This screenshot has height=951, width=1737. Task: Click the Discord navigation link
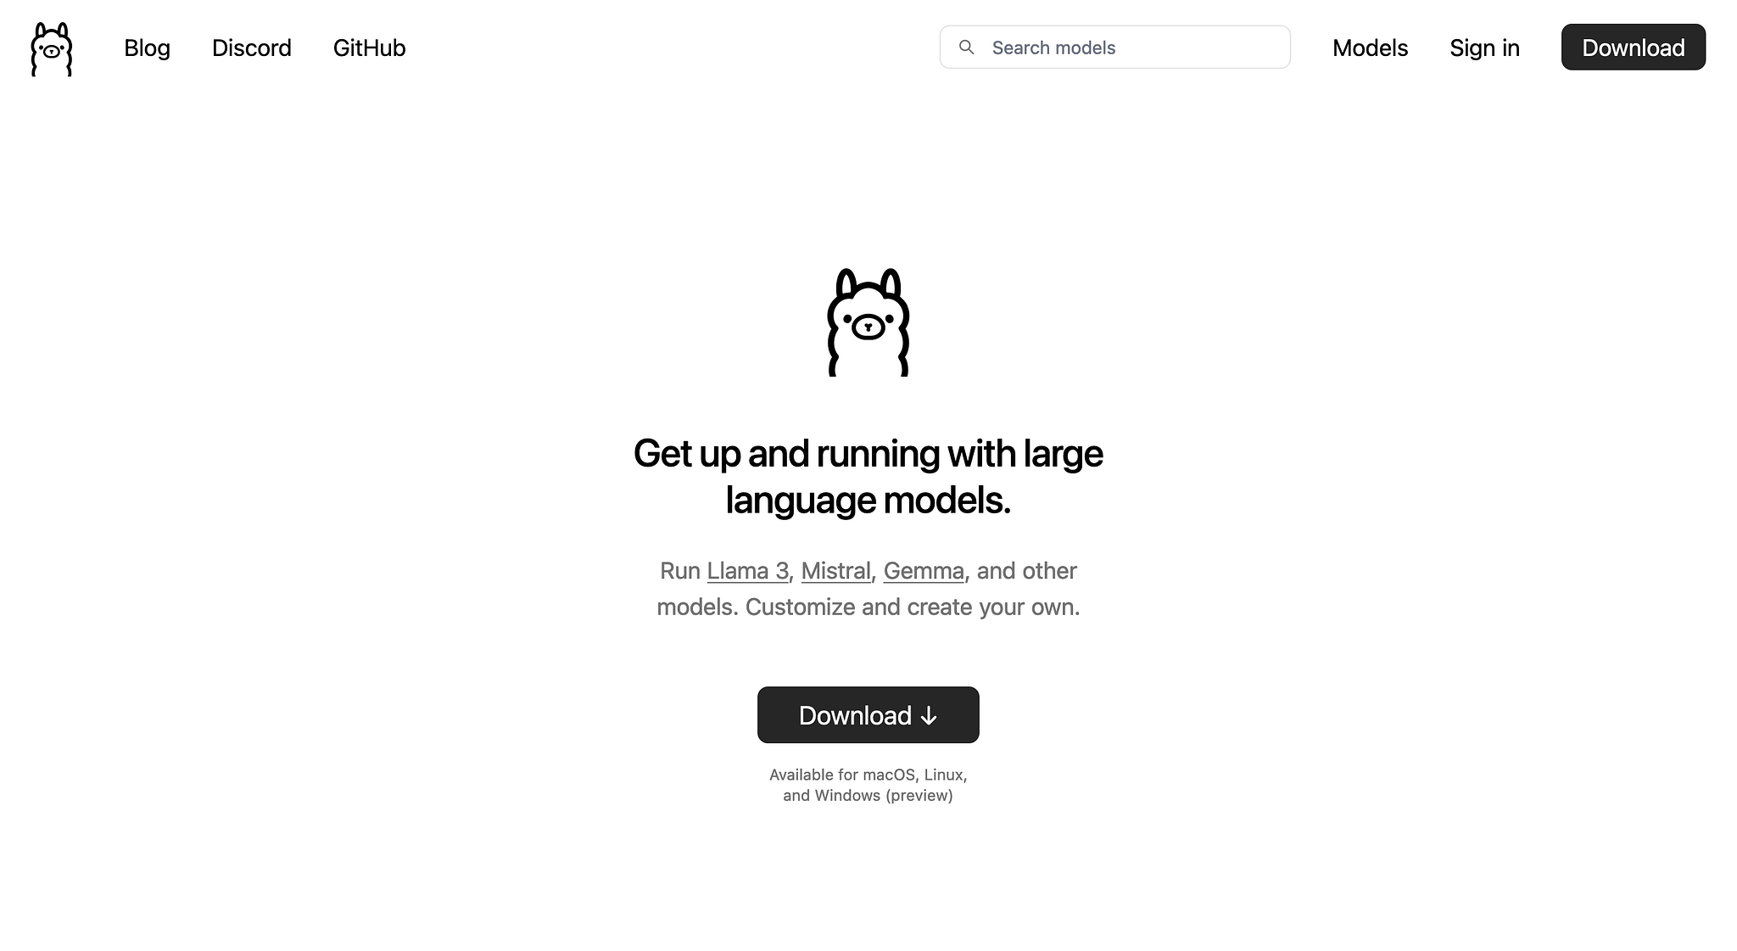pyautogui.click(x=252, y=48)
